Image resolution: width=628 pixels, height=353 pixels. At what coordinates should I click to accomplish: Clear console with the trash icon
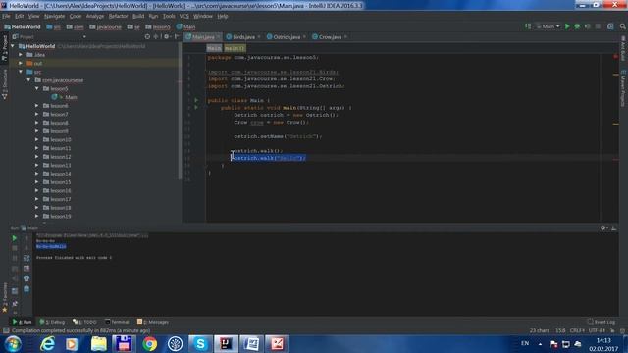[26, 289]
